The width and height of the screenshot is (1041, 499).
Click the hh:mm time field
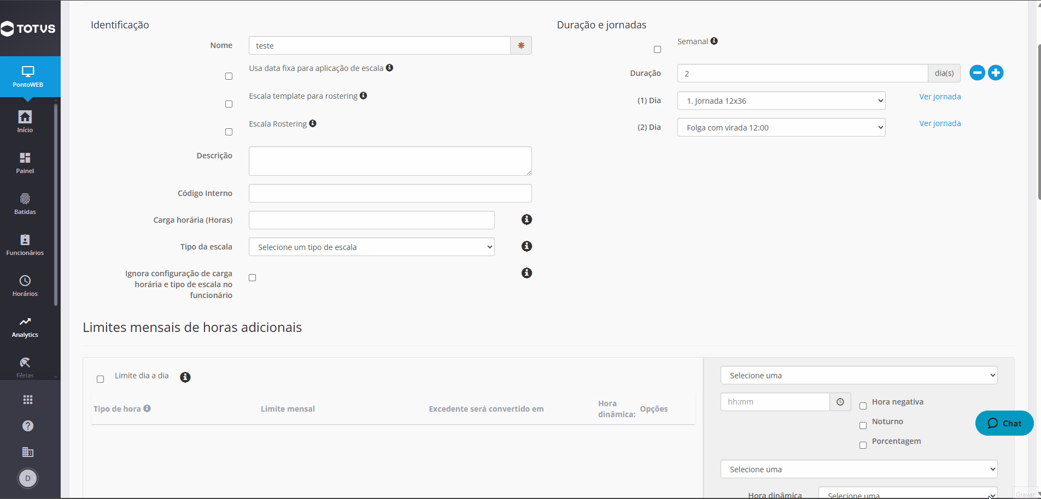(x=775, y=402)
